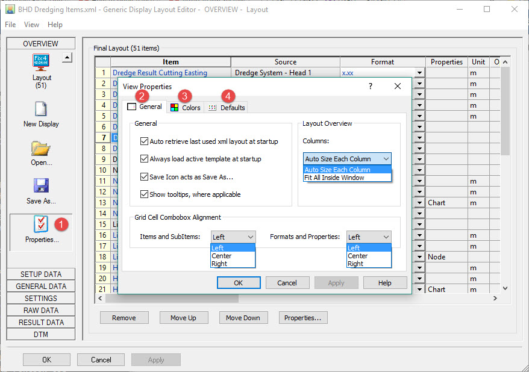Expand the GENERAL DATA section
Screen dimensions: 529x372
[x=41, y=287]
